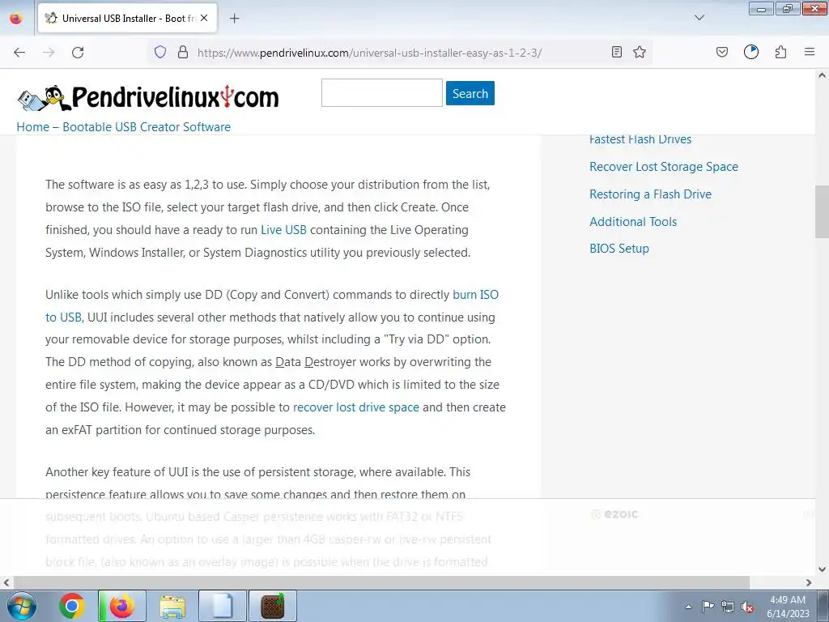
Task: Click the horizontal scrollbar thumb
Action: tap(380, 582)
